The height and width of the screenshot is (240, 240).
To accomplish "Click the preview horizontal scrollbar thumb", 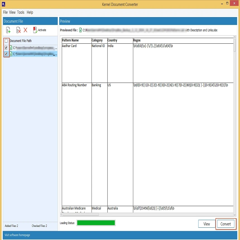I will pos(80,215).
